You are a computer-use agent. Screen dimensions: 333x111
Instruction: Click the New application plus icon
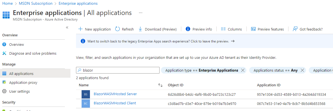click(x=80, y=29)
